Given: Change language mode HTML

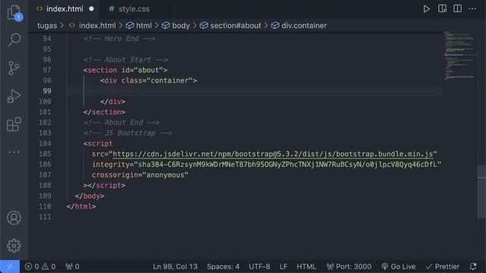Looking at the screenshot, I should (306, 266).
